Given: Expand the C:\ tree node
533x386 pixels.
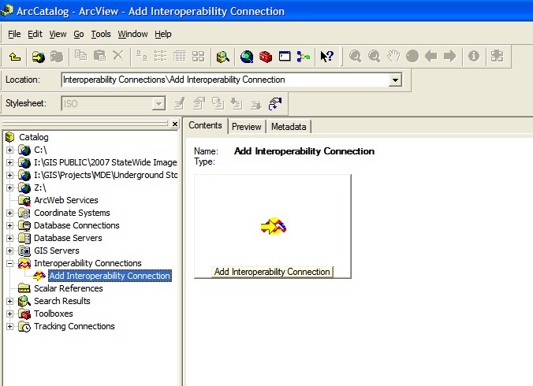Looking at the screenshot, I should click(x=10, y=150).
